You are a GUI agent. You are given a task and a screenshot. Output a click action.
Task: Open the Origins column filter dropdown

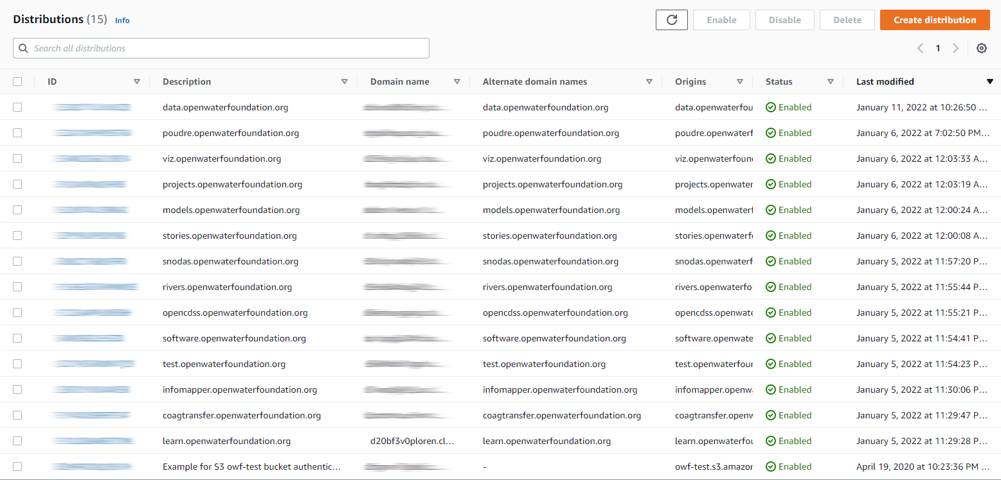pyautogui.click(x=740, y=81)
